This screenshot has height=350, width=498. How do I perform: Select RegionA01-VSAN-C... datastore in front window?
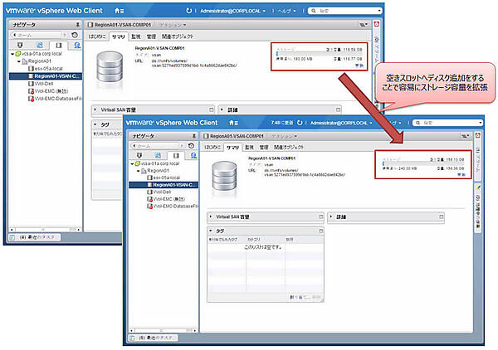(164, 185)
